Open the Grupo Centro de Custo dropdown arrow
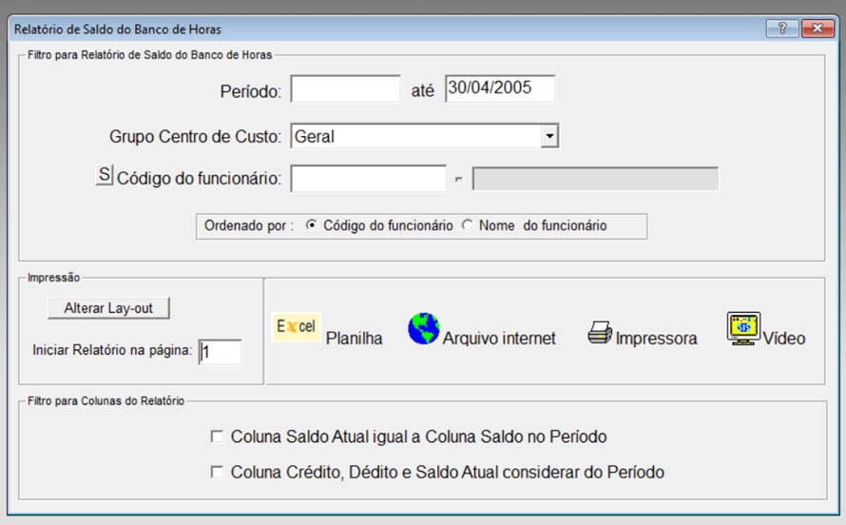The image size is (846, 525). point(549,136)
